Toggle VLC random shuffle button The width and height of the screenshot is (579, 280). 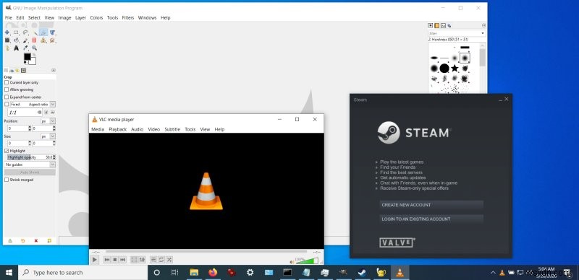(169, 260)
